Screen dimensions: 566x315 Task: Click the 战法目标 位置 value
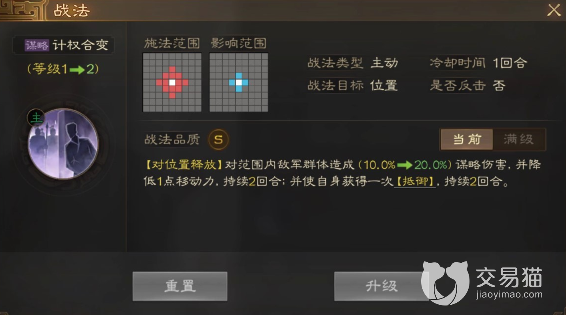point(384,86)
